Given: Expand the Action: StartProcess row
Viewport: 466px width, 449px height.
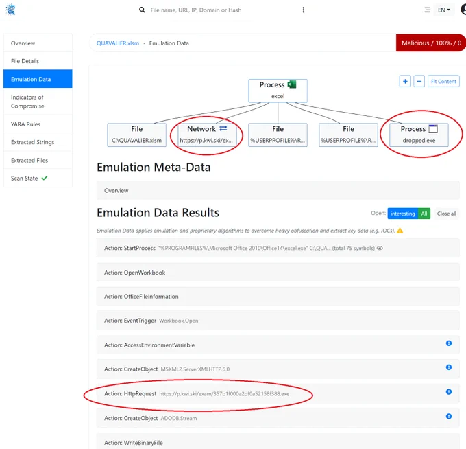Looking at the screenshot, I should pyautogui.click(x=278, y=248).
